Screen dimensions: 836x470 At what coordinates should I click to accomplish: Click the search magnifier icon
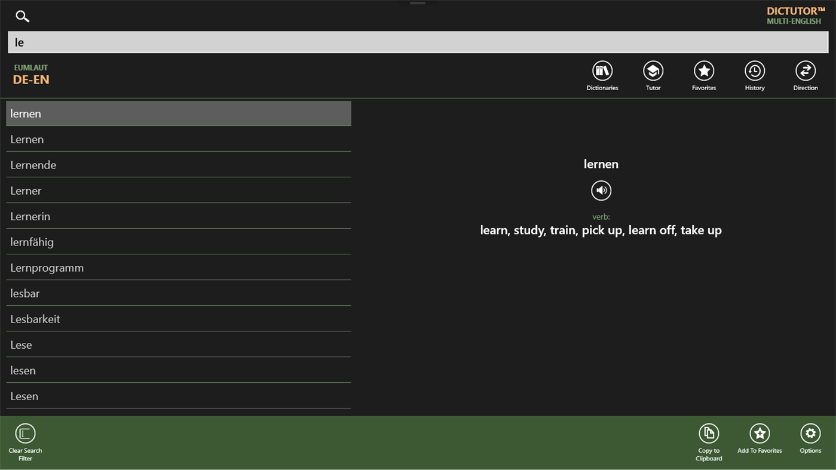pyautogui.click(x=22, y=16)
